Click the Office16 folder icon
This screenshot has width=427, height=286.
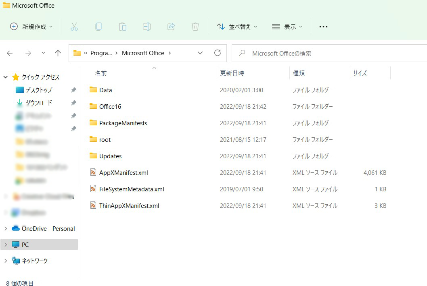pos(93,106)
